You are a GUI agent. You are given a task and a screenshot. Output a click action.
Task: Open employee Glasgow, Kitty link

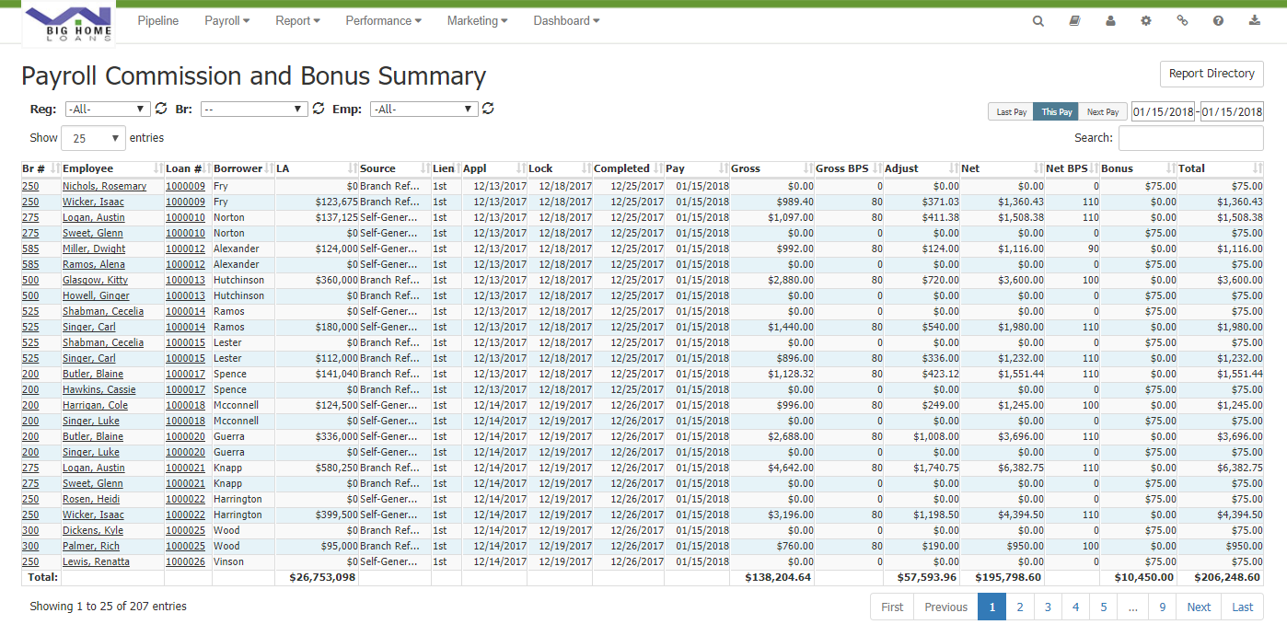95,281
